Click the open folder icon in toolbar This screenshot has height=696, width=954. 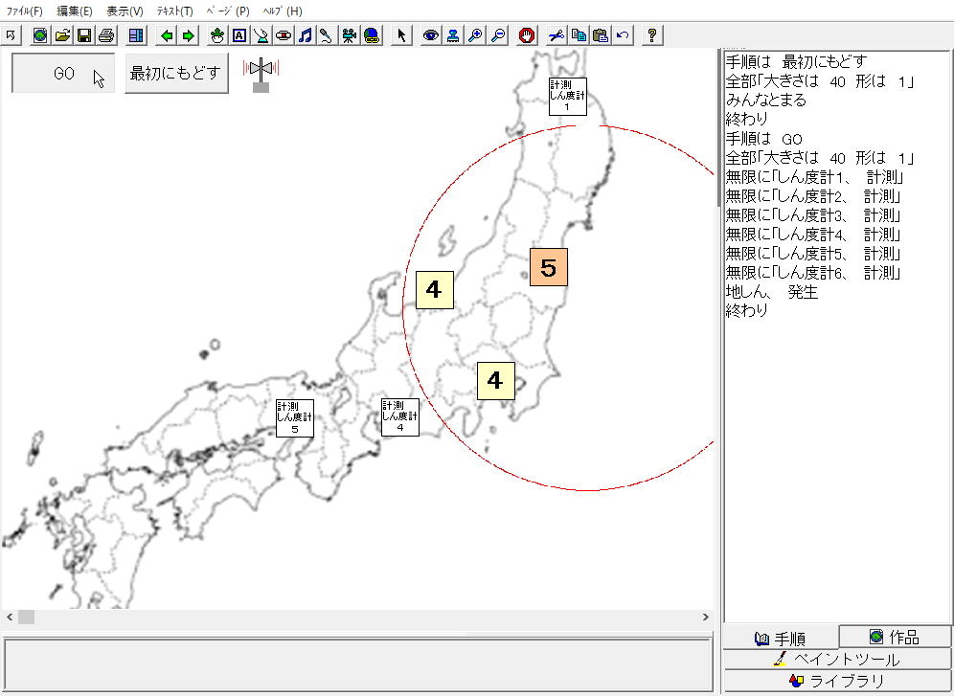pos(62,35)
